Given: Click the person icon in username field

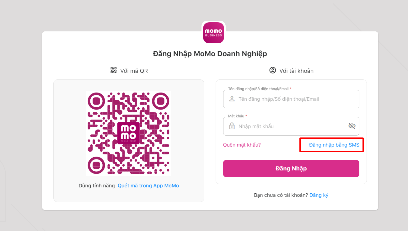Looking at the screenshot, I should click(232, 99).
